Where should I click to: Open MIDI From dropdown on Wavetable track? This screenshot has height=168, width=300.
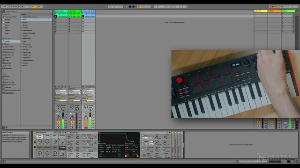click(61, 91)
